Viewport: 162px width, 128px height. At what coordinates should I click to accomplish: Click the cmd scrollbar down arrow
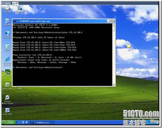(113, 85)
